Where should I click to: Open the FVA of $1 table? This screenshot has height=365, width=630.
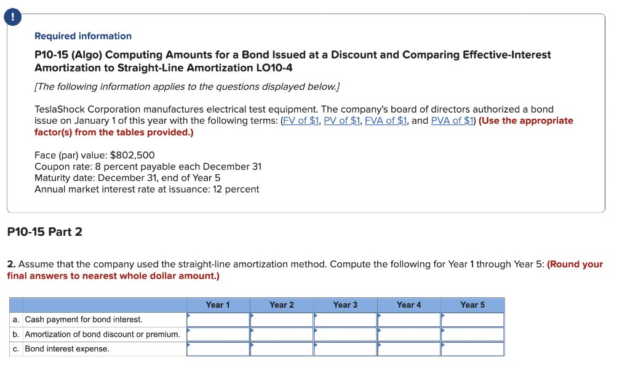386,120
